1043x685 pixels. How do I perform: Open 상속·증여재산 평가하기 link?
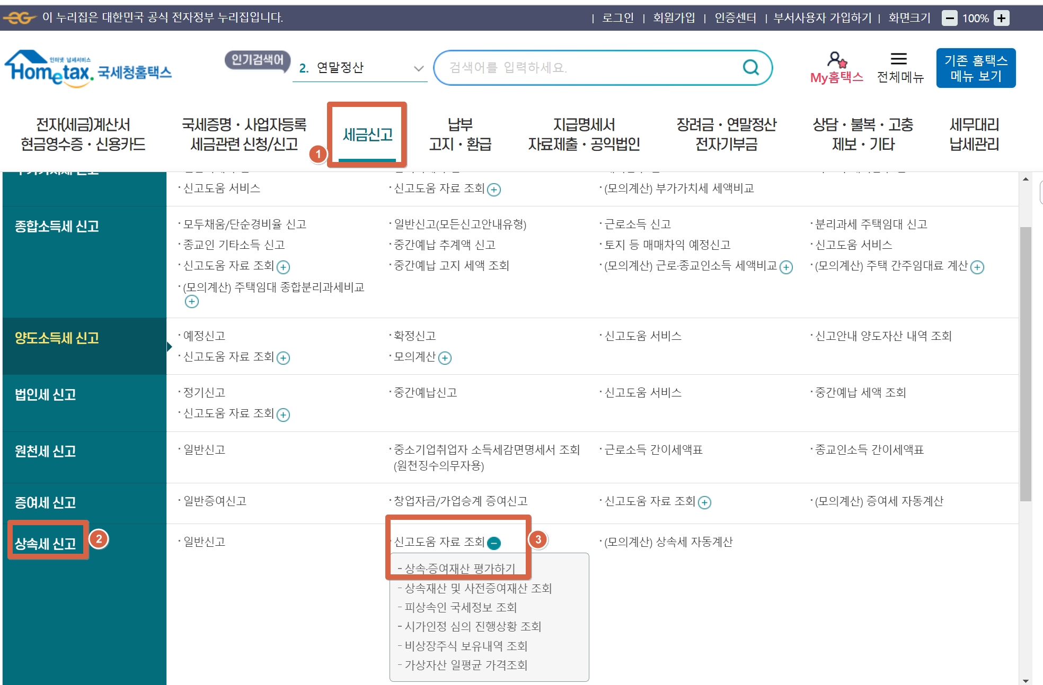click(459, 569)
